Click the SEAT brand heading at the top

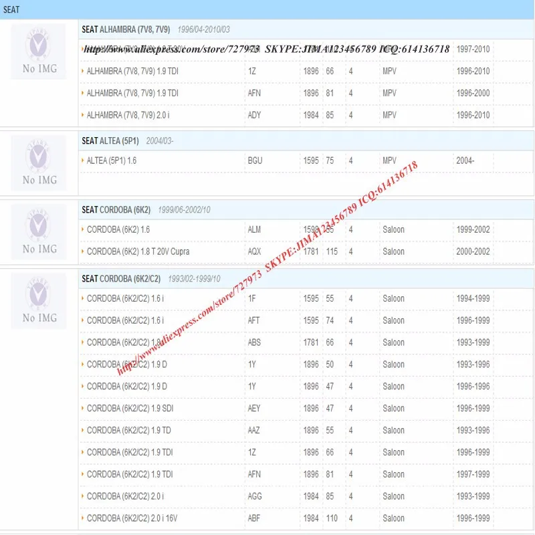(x=11, y=9)
